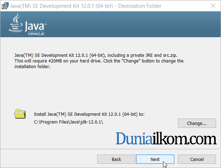Select the path C:\Program Files\Java\jdk-12.0.1\
Screen dimensions: 221x168
coord(69,122)
